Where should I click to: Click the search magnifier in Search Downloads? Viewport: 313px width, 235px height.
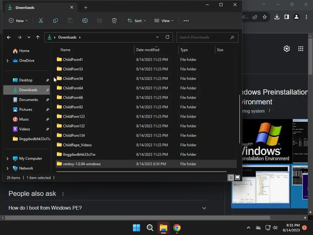pyautogui.click(x=232, y=37)
